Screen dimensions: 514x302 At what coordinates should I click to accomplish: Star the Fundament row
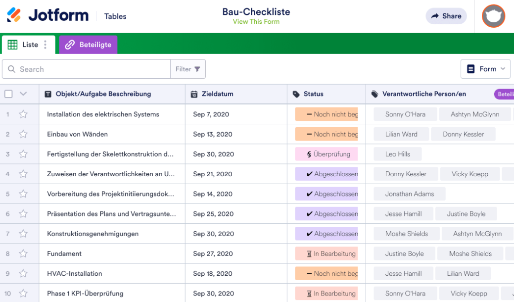[23, 253]
